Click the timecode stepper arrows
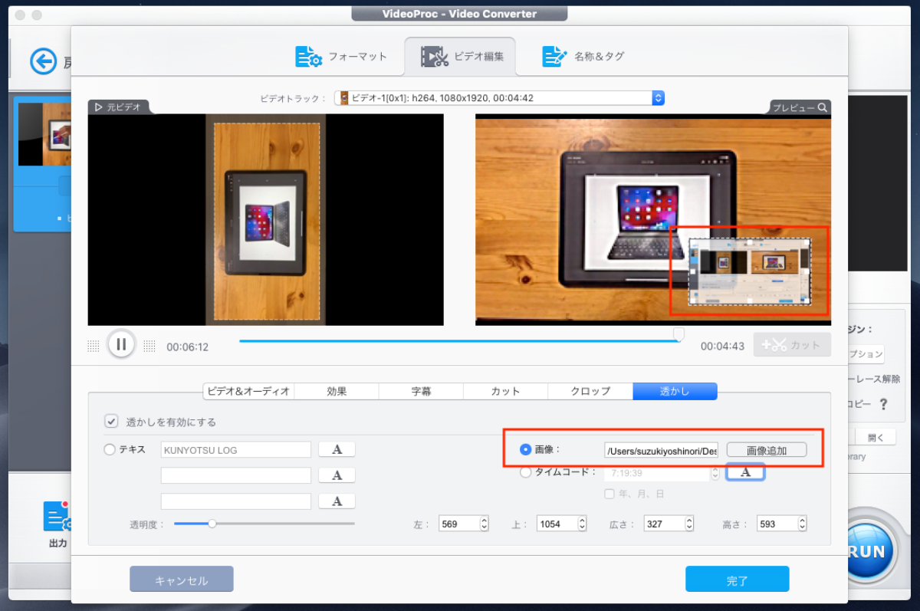 pyautogui.click(x=715, y=473)
